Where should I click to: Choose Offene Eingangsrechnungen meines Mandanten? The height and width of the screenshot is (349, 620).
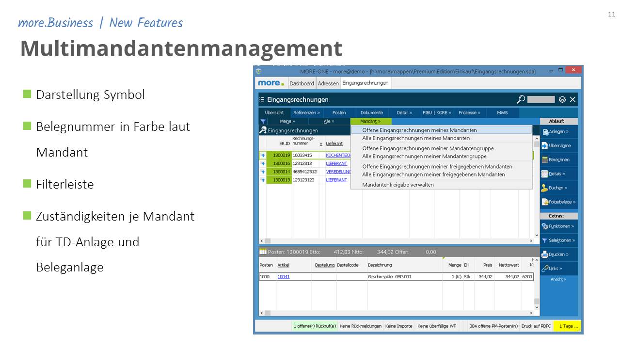pos(441,130)
